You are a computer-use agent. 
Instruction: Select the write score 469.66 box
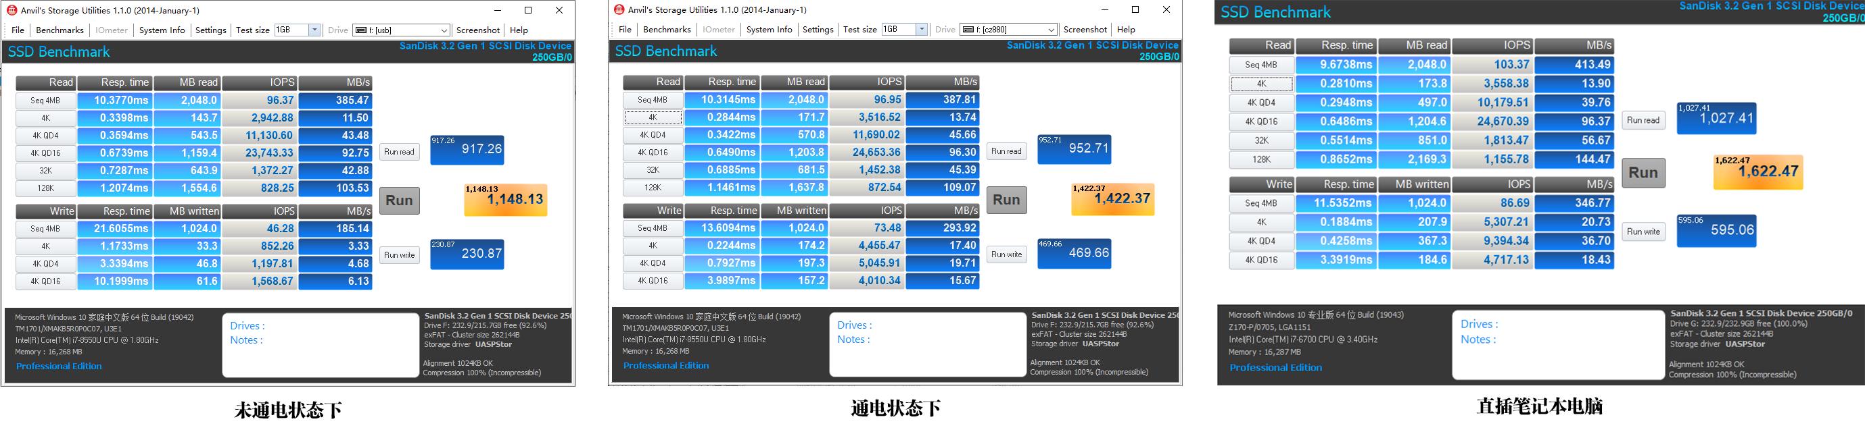[1075, 254]
